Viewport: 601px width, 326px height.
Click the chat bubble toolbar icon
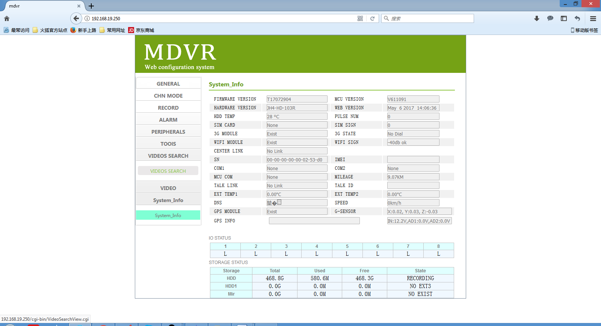click(550, 18)
